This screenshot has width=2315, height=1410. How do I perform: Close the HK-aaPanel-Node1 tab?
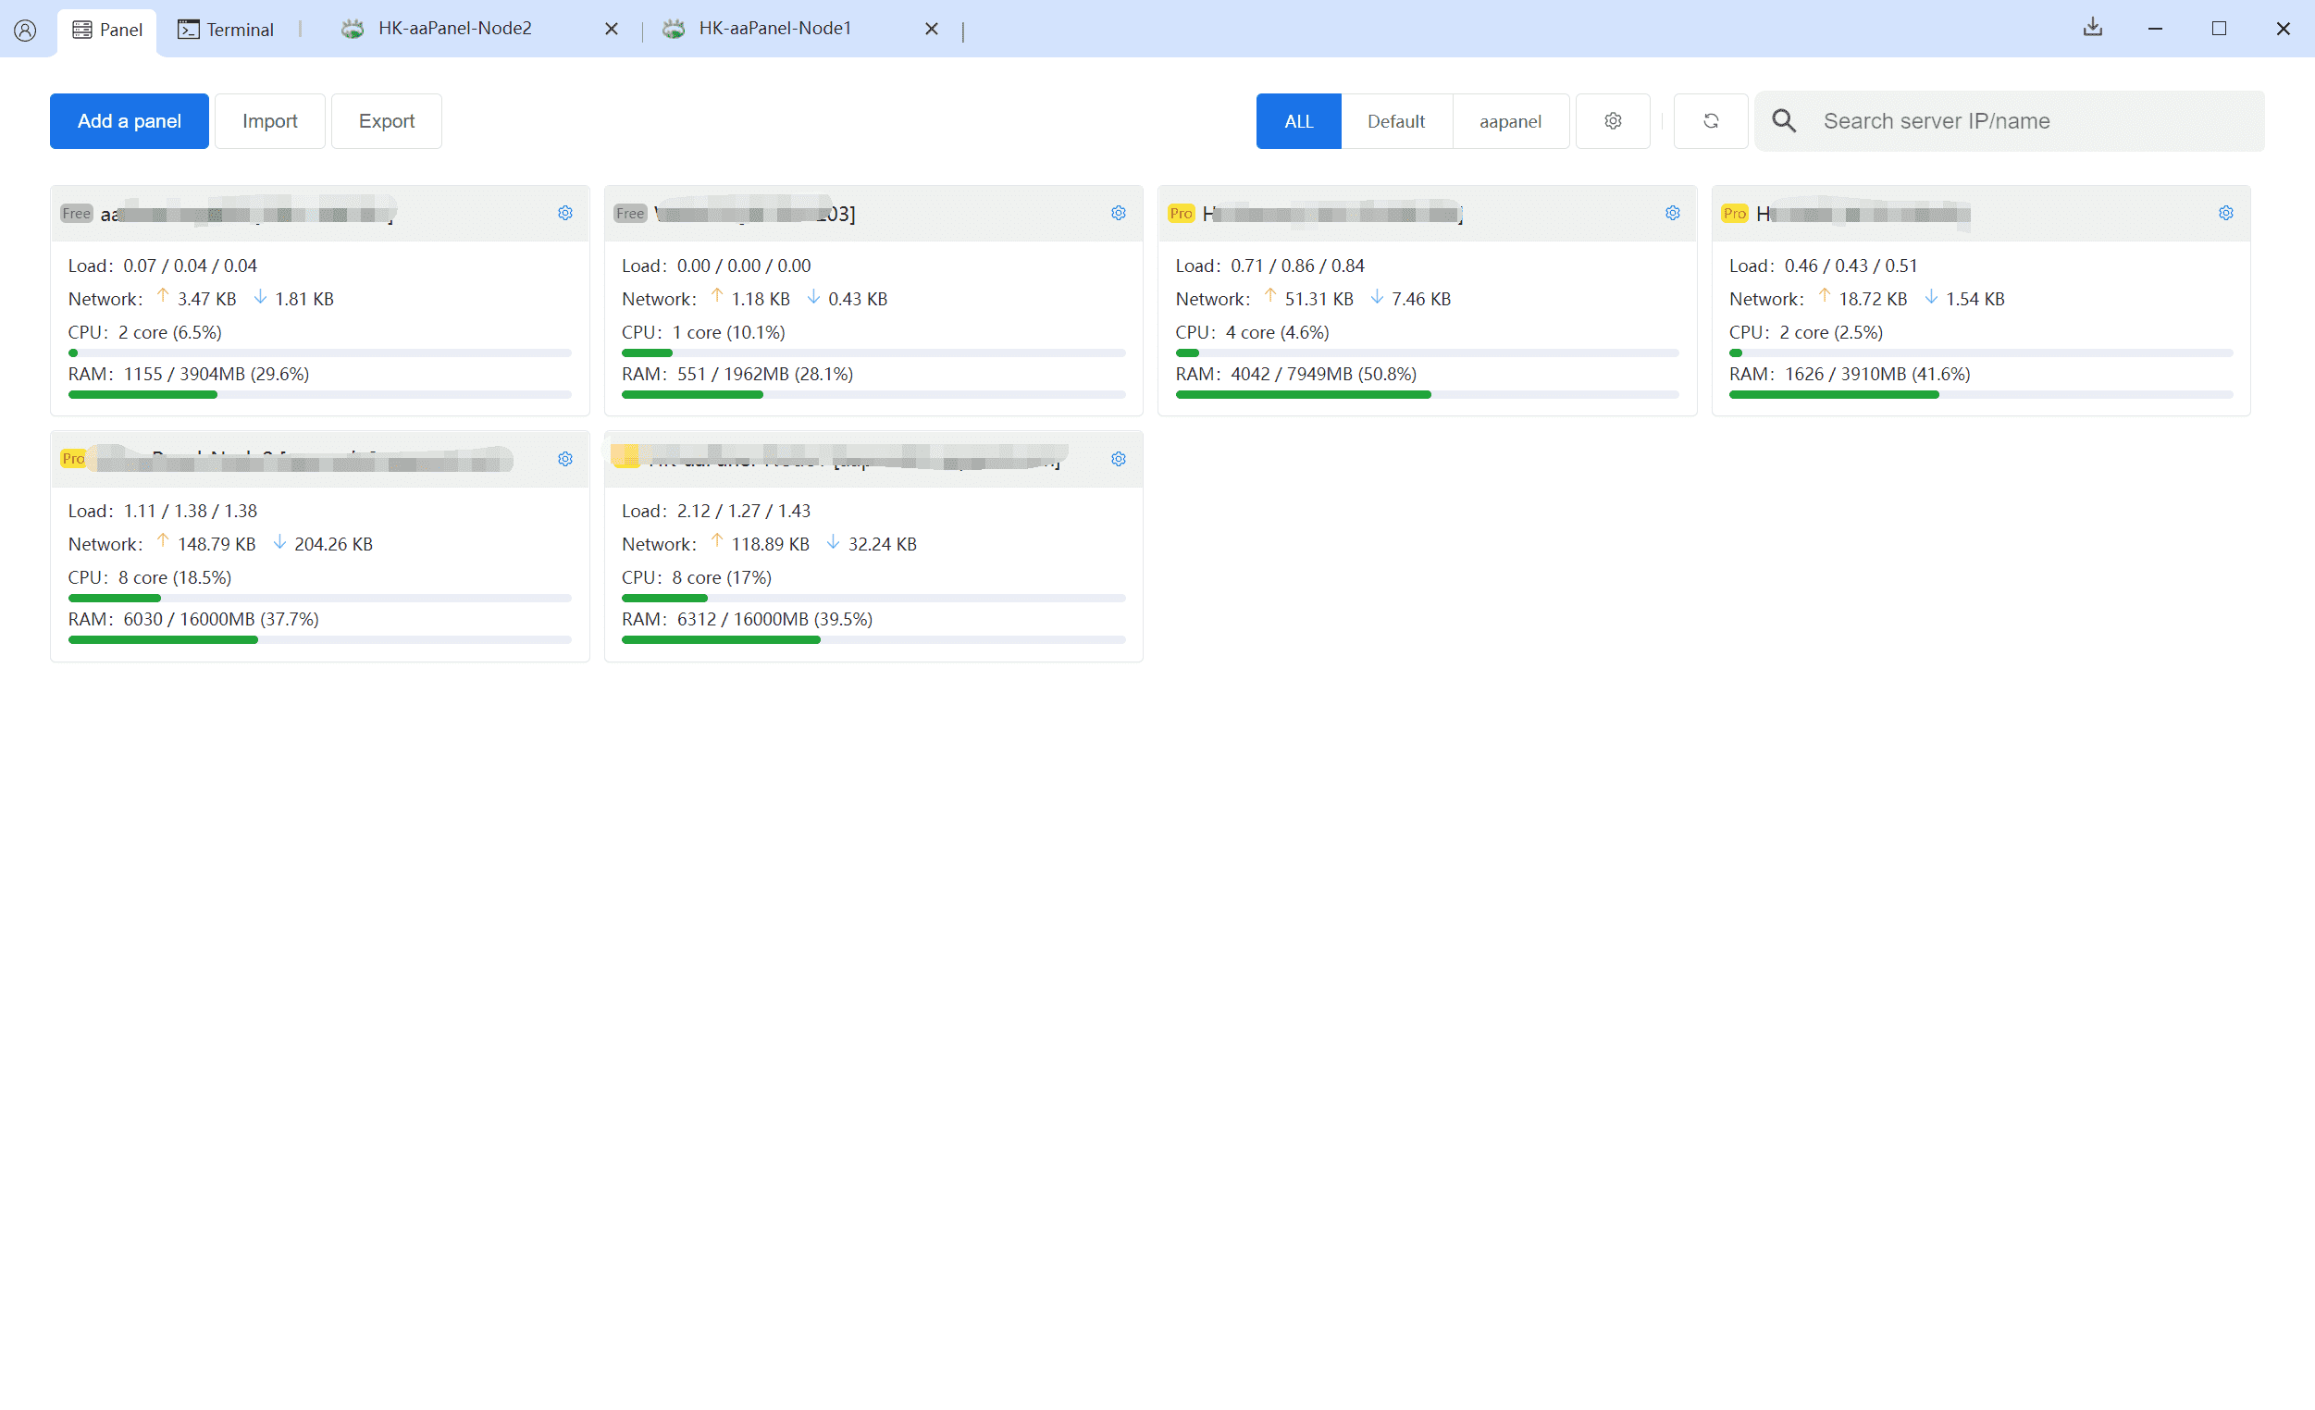[931, 29]
